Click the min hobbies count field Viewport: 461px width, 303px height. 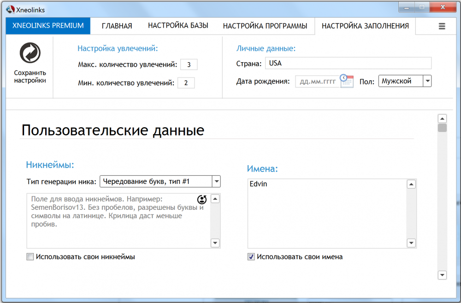pos(186,83)
